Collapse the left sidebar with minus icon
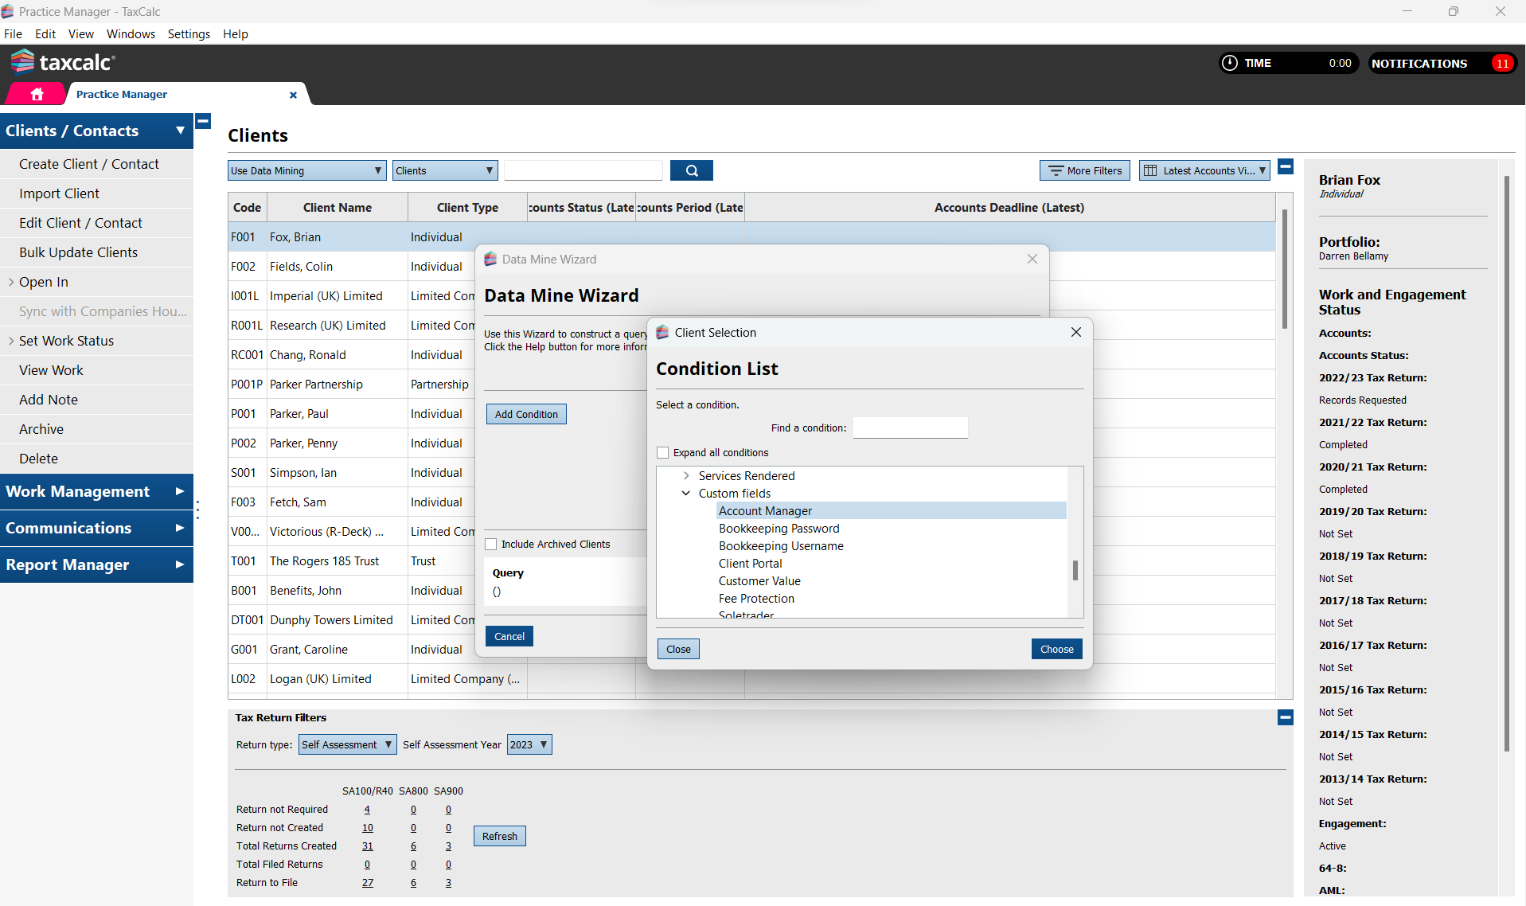The image size is (1526, 906). coord(203,122)
